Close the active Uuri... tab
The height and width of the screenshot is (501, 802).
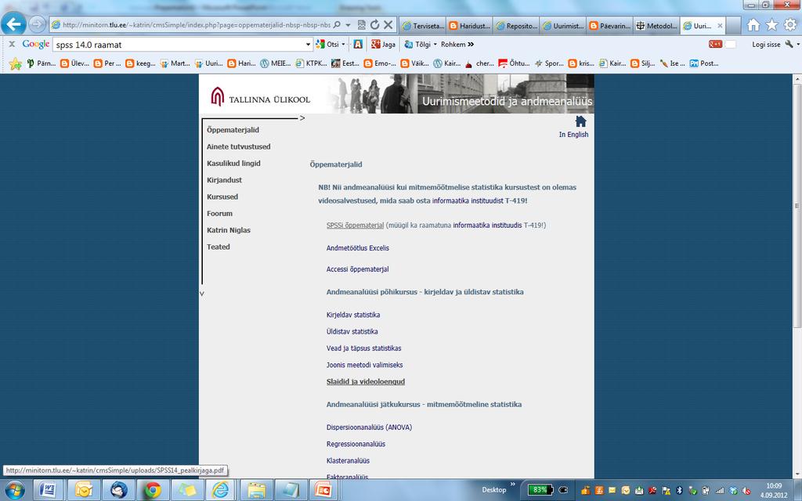click(x=721, y=26)
